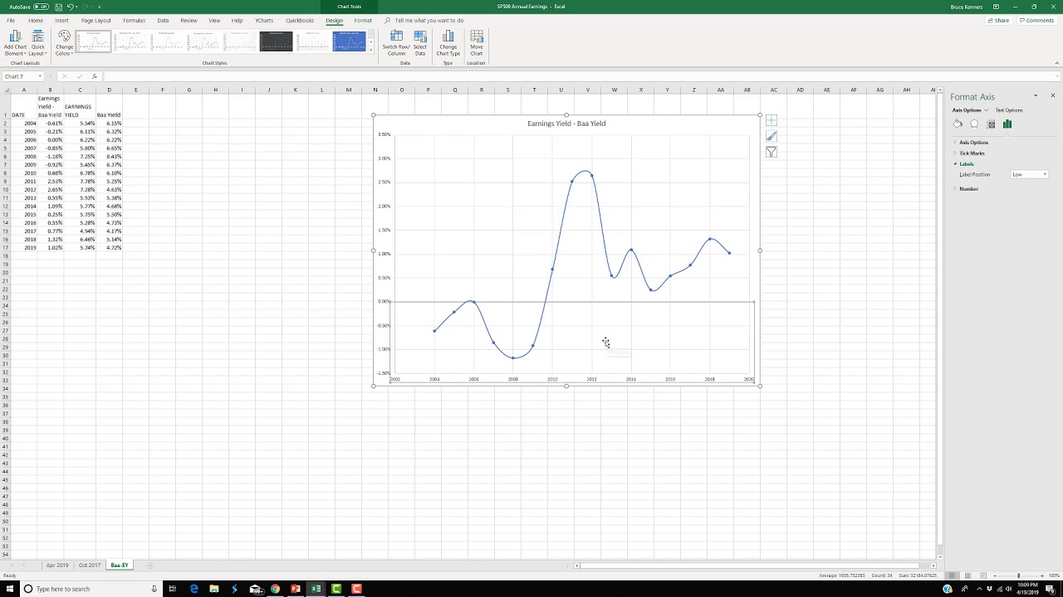Image resolution: width=1063 pixels, height=597 pixels.
Task: Open the Effects pentagon icon
Action: tap(974, 124)
